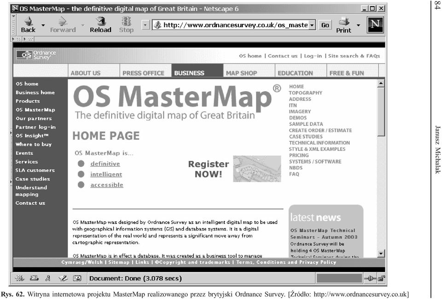Viewport: 442px width, 299px height.
Task: Open the Contact us header link
Action: pos(282,56)
